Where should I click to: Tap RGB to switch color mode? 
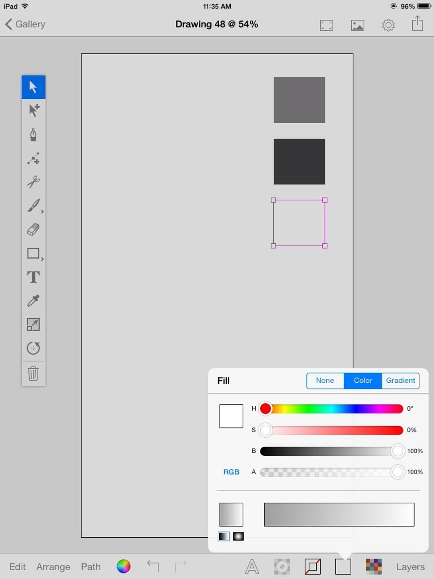pos(231,472)
